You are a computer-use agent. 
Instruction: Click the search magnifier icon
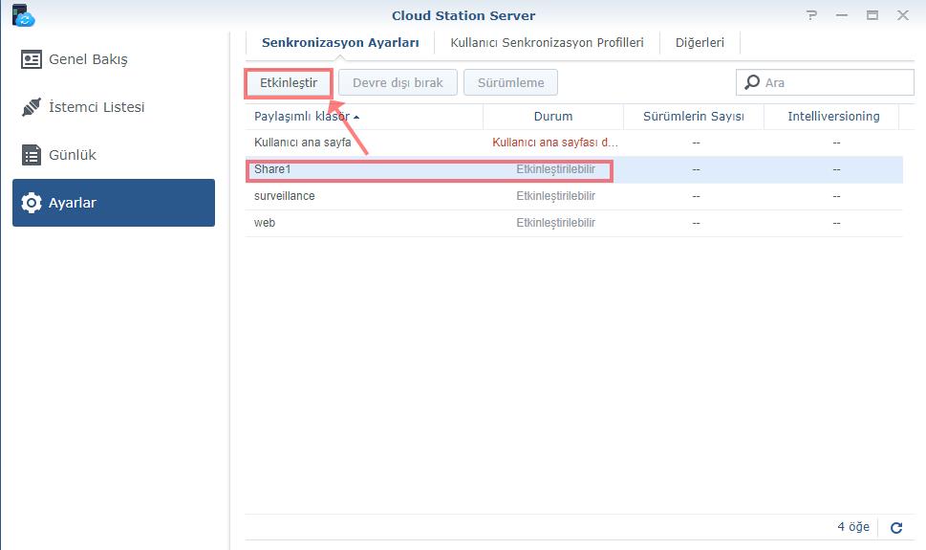(x=753, y=82)
